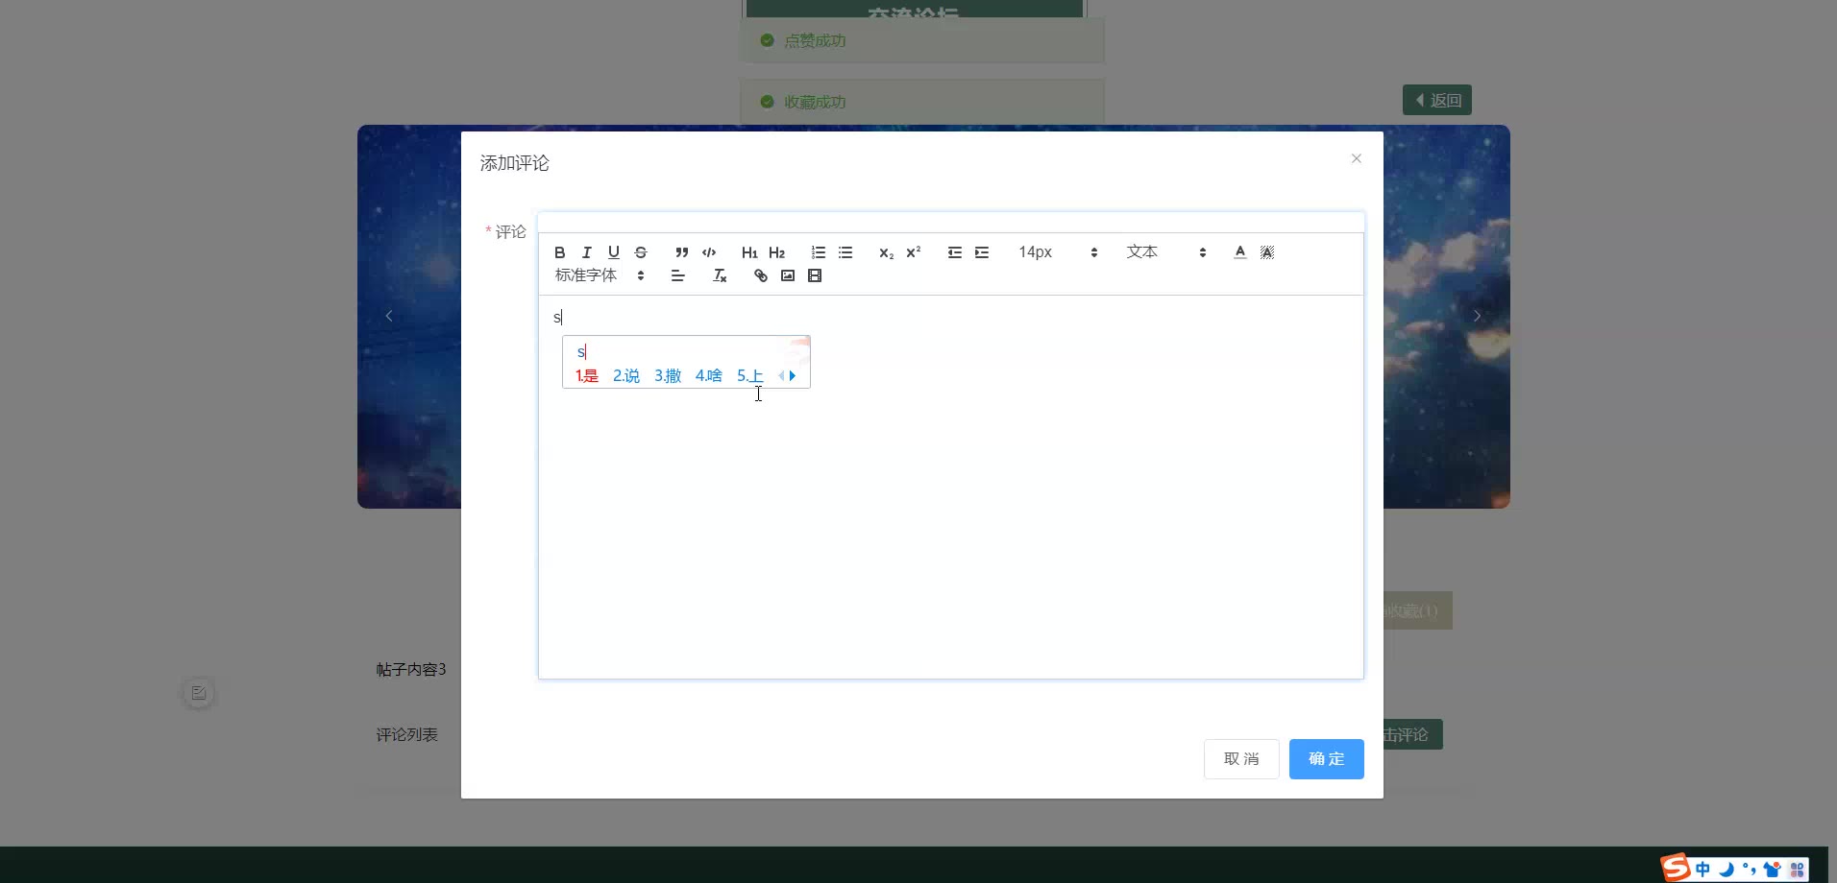Open the 标准字体 font family dropdown
This screenshot has width=1837, height=883.
(600, 275)
